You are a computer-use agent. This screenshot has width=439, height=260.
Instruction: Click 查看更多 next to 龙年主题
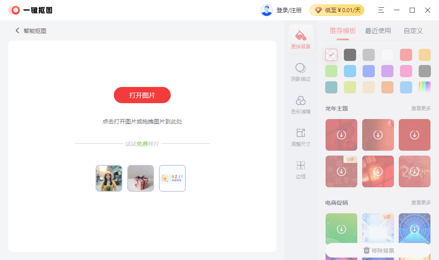click(421, 108)
